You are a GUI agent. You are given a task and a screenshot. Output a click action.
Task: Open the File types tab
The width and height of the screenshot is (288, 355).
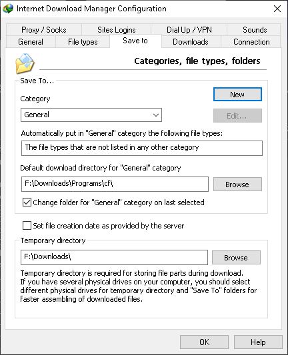[x=83, y=42]
